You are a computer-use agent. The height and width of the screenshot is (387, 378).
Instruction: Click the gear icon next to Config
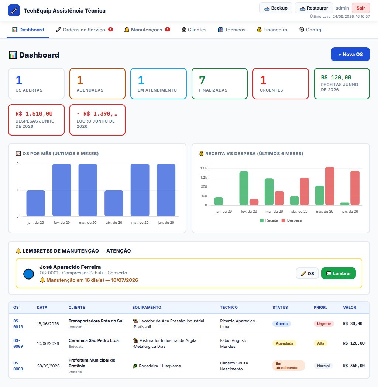(301, 30)
